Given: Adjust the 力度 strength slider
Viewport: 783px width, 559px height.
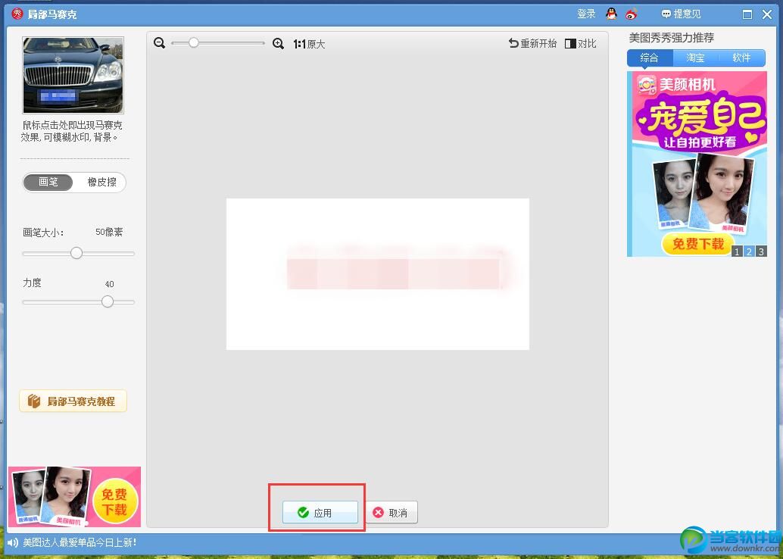Looking at the screenshot, I should point(108,301).
